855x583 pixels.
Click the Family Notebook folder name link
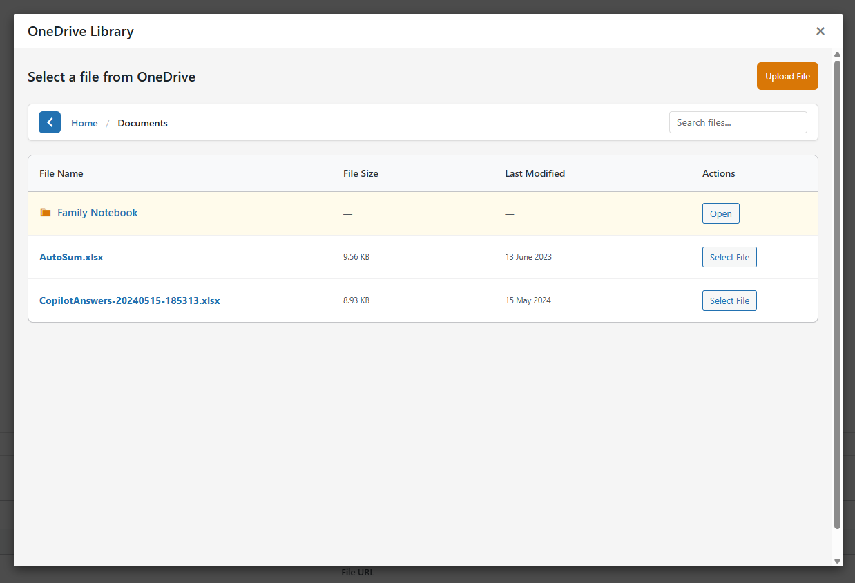click(x=97, y=212)
